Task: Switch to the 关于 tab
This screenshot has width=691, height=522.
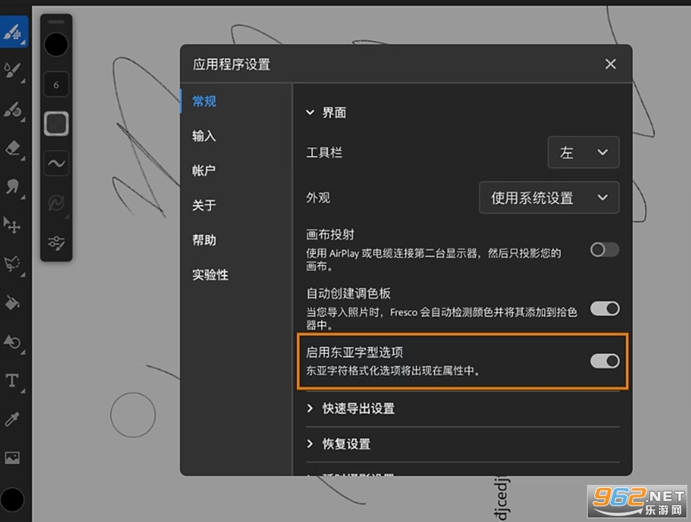Action: (x=204, y=205)
